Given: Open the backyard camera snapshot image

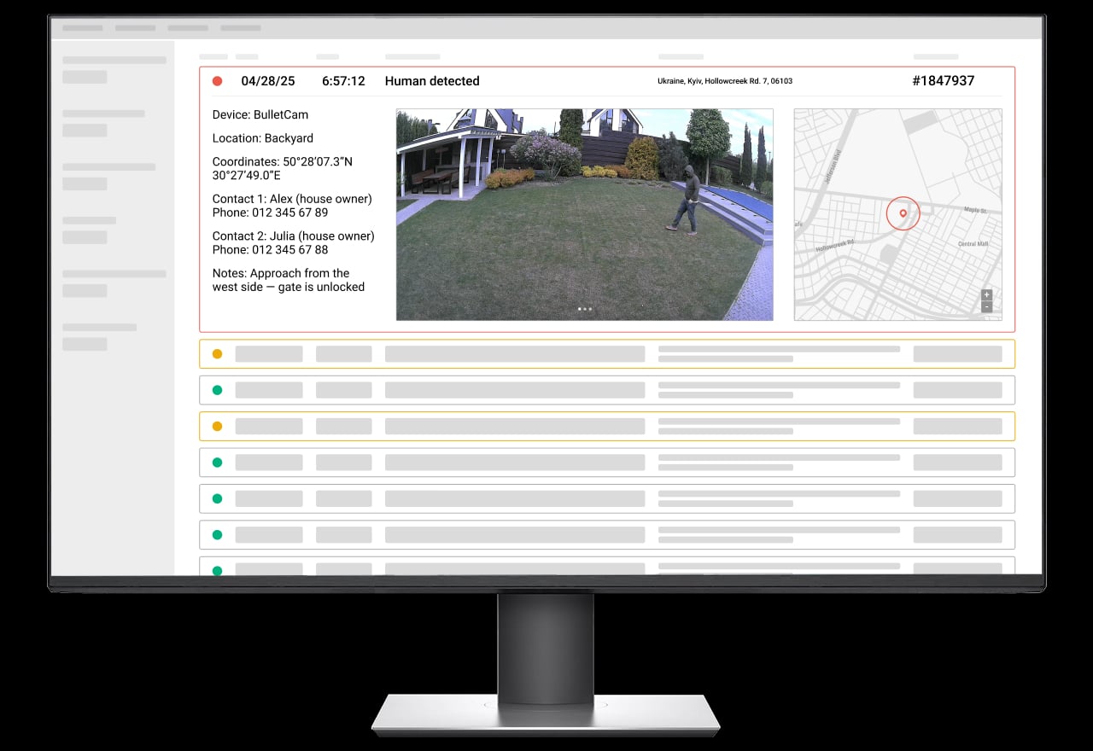Looking at the screenshot, I should point(584,213).
